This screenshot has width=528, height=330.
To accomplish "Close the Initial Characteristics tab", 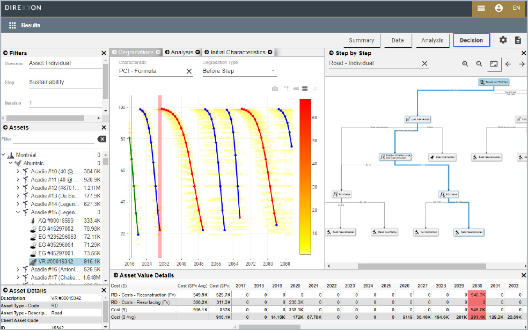I will [x=270, y=52].
